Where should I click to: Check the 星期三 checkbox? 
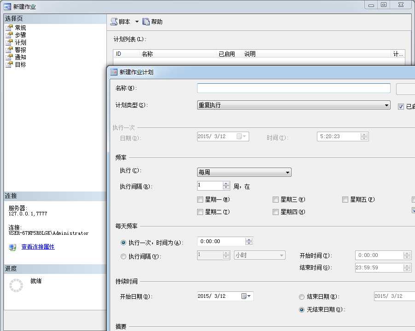coord(275,199)
